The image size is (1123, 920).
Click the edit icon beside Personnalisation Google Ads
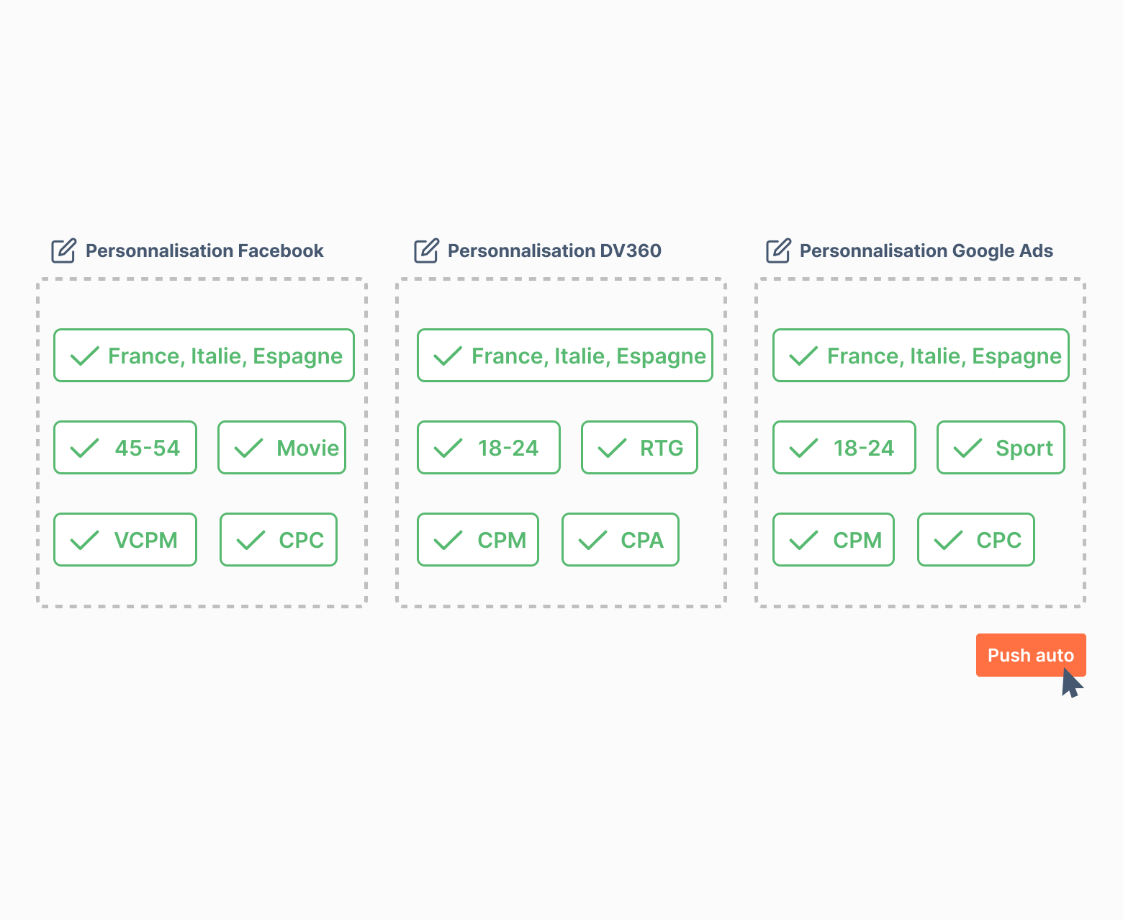pos(778,251)
